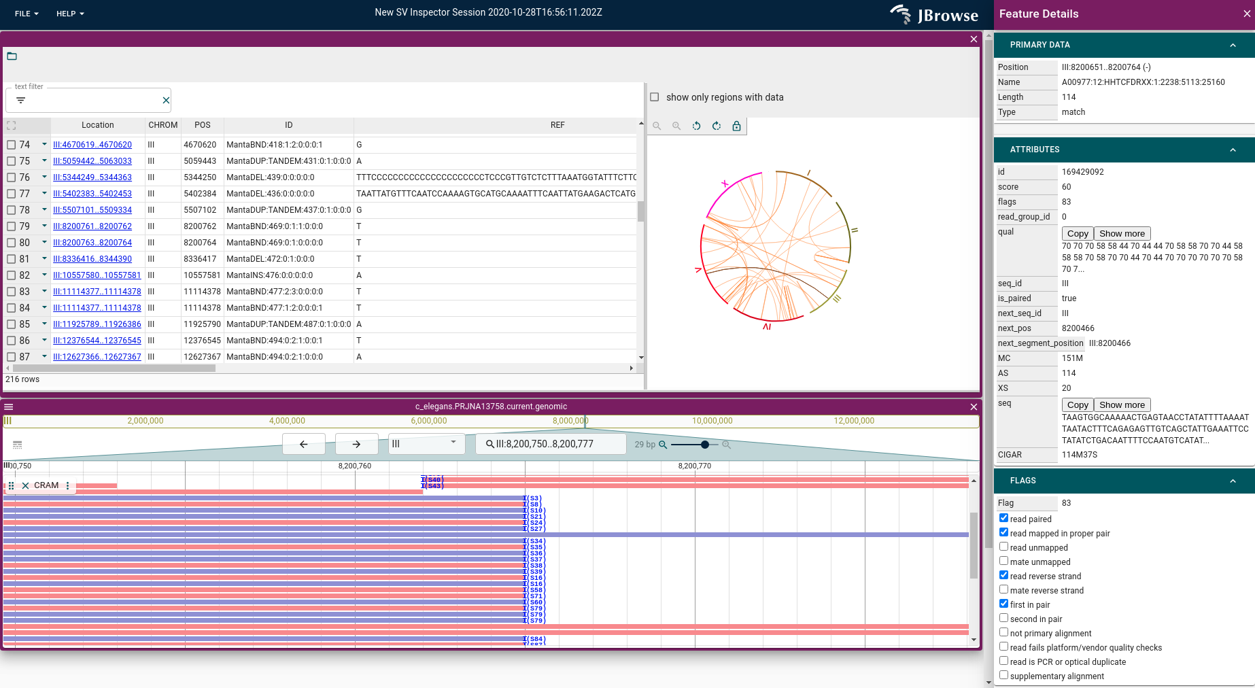The width and height of the screenshot is (1255, 688).
Task: Open the HELP menu
Action: point(70,14)
